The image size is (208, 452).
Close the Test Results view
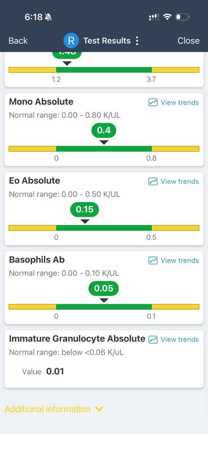(x=189, y=41)
